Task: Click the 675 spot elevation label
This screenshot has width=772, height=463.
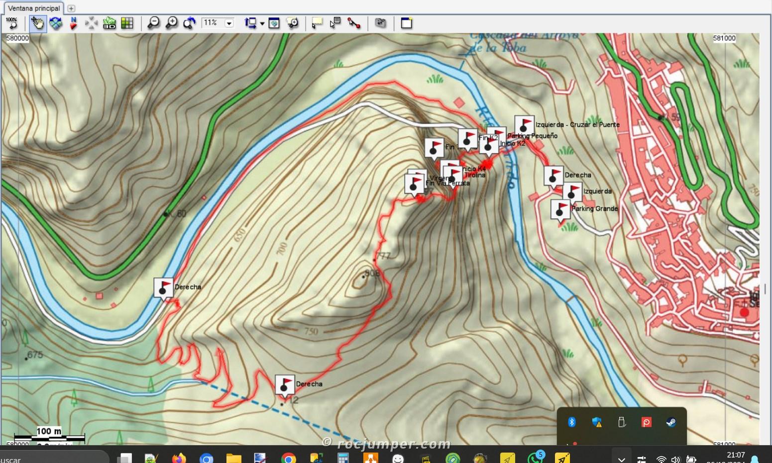Action: [x=35, y=355]
